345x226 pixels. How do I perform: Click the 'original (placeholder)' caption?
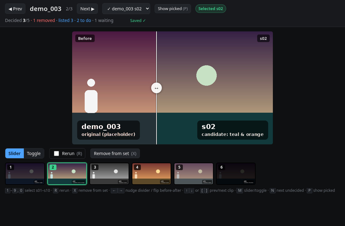click(x=108, y=134)
